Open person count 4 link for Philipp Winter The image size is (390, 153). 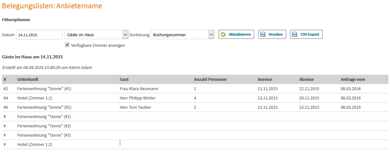click(x=195, y=98)
